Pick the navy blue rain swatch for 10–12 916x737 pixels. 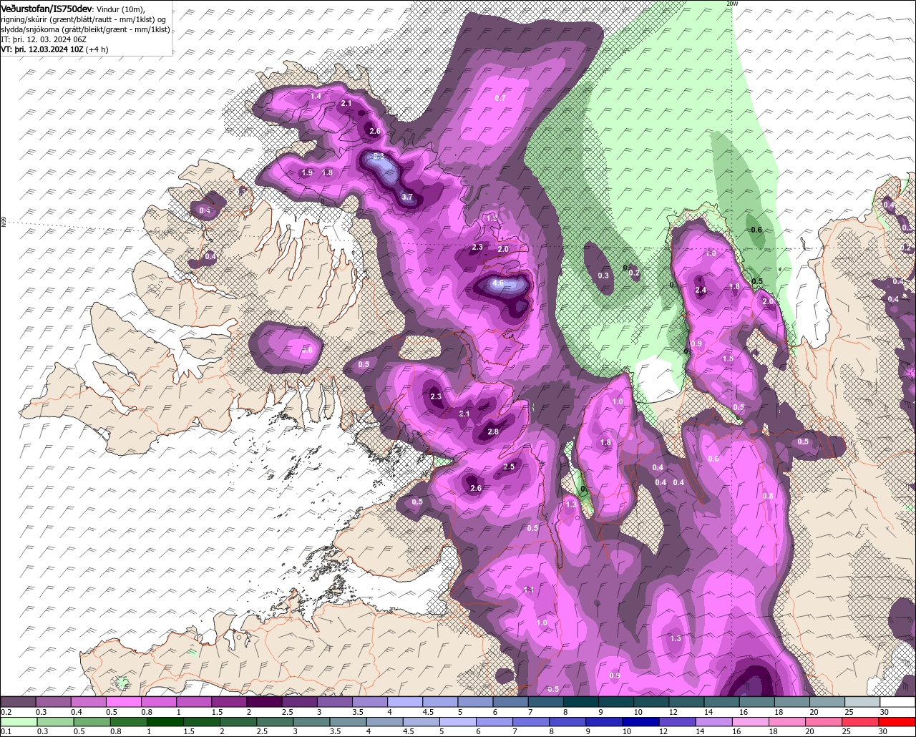point(640,721)
